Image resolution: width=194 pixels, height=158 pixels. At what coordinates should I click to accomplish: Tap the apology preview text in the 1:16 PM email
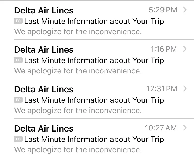click(78, 71)
